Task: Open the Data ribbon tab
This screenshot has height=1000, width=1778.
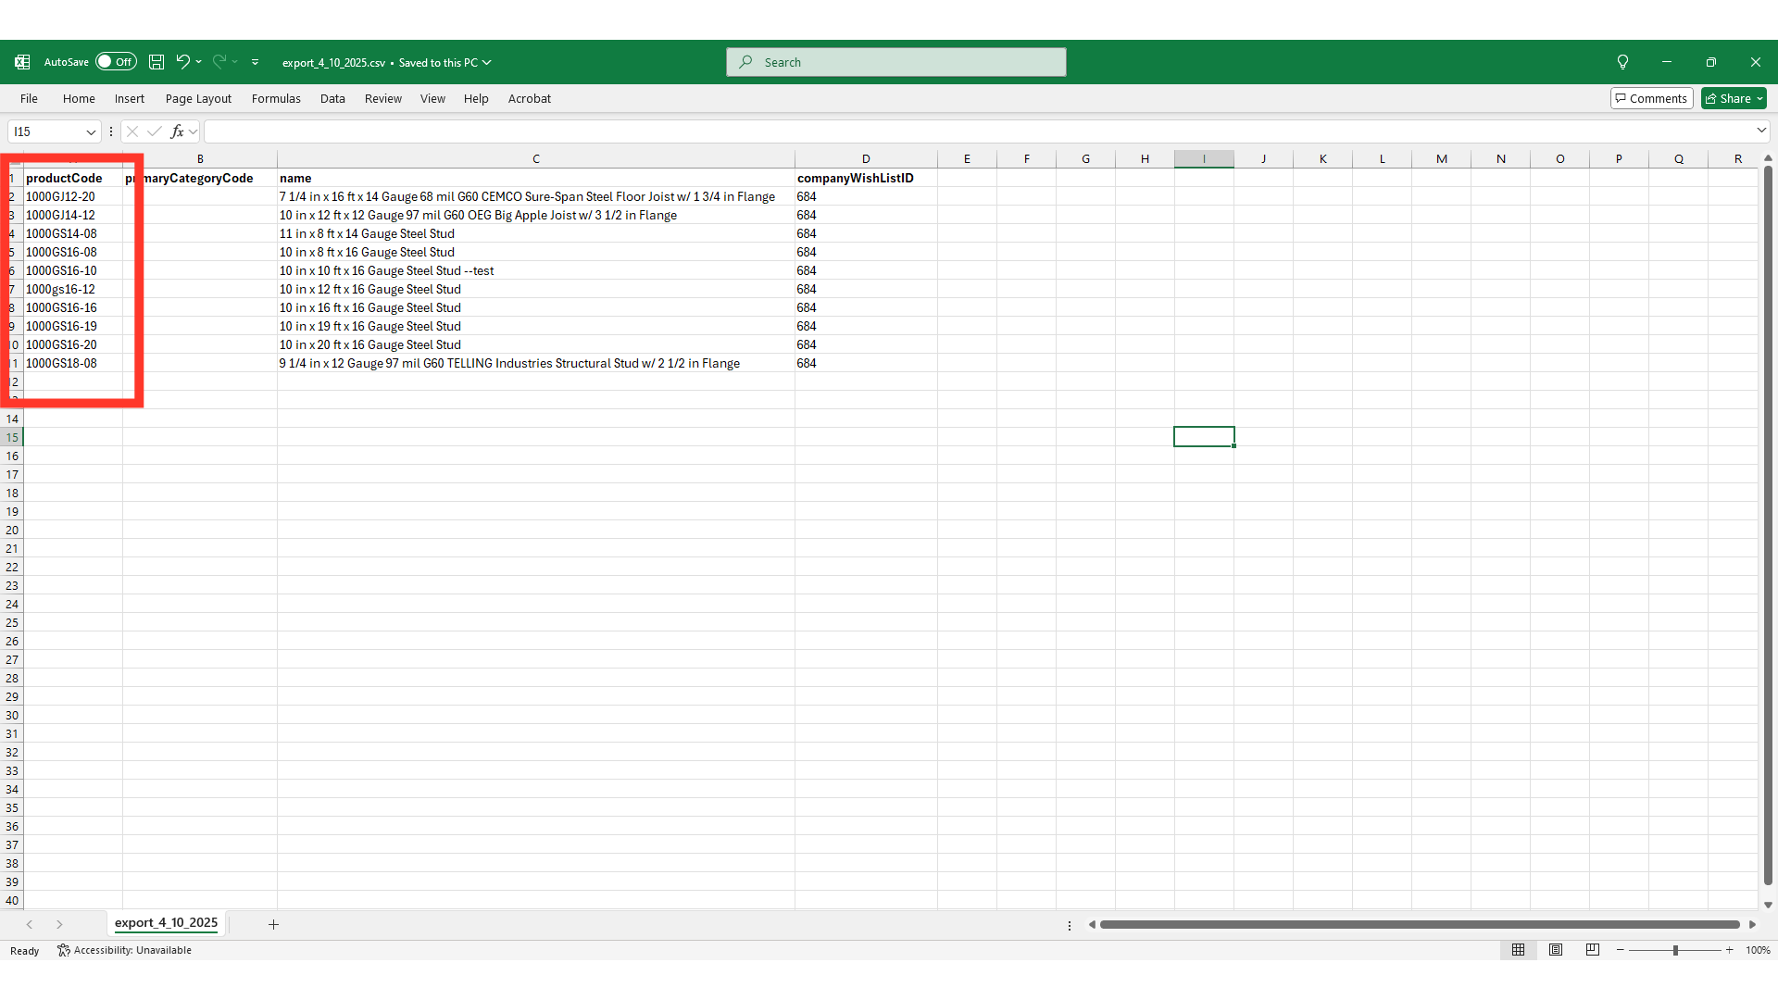Action: pyautogui.click(x=332, y=99)
